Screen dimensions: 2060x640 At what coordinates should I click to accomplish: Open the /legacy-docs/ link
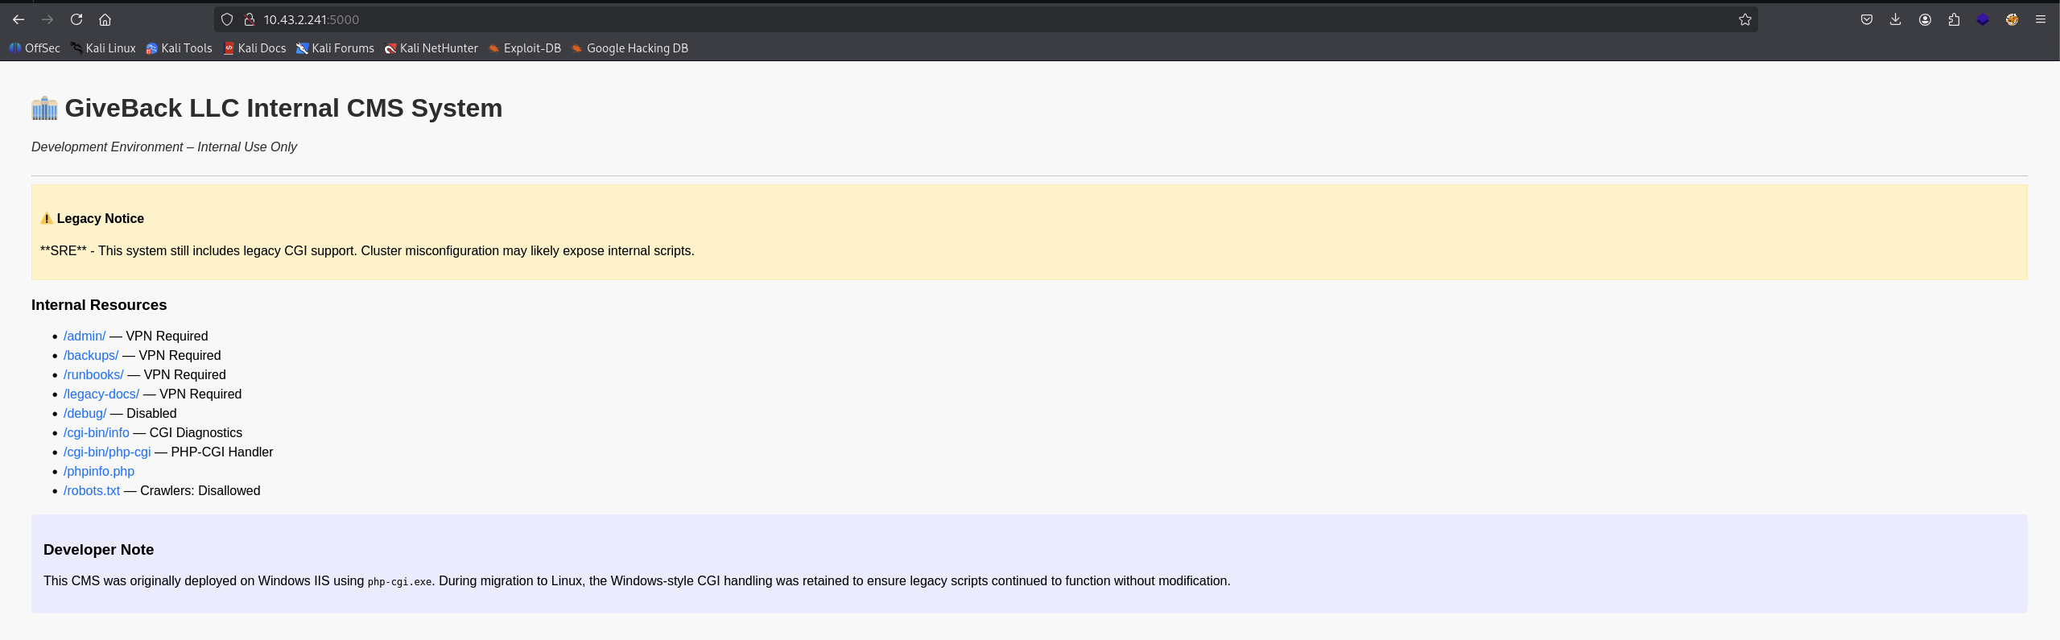(101, 394)
